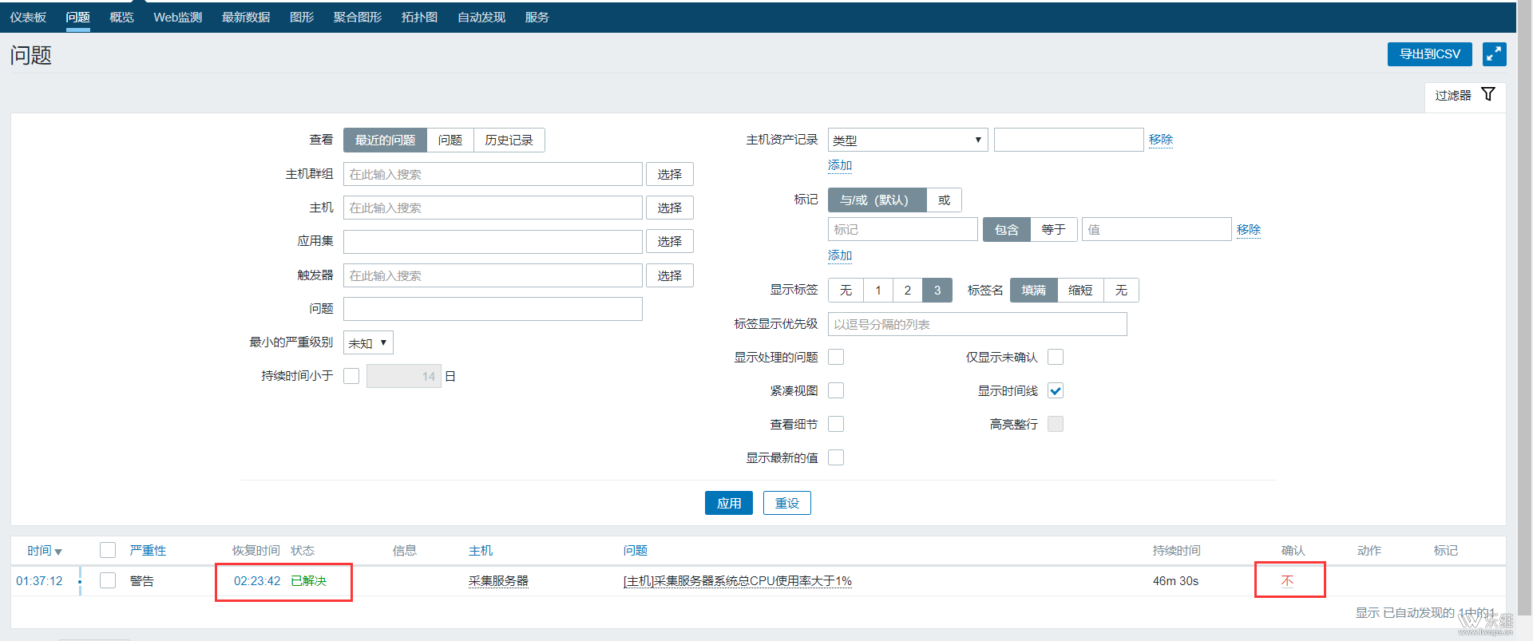
Task: Toggle fullscreen mode icon
Action: coord(1494,54)
